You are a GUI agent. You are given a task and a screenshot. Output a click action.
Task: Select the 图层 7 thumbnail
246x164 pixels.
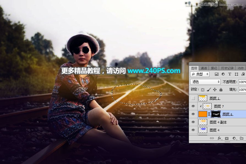(x=207, y=106)
